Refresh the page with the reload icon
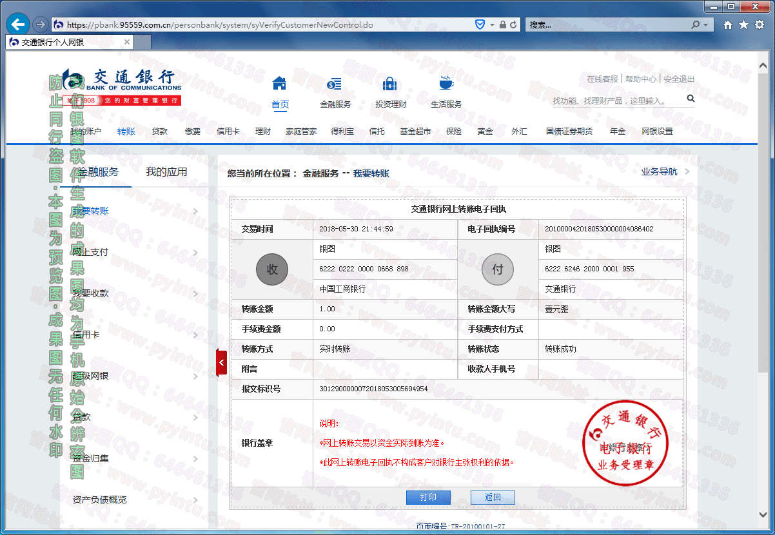The width and height of the screenshot is (775, 535). [x=513, y=24]
